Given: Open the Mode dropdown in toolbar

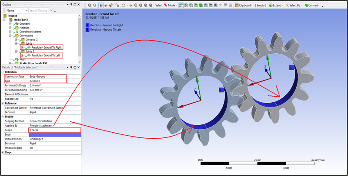Looking at the screenshot, I should [x=176, y=5].
